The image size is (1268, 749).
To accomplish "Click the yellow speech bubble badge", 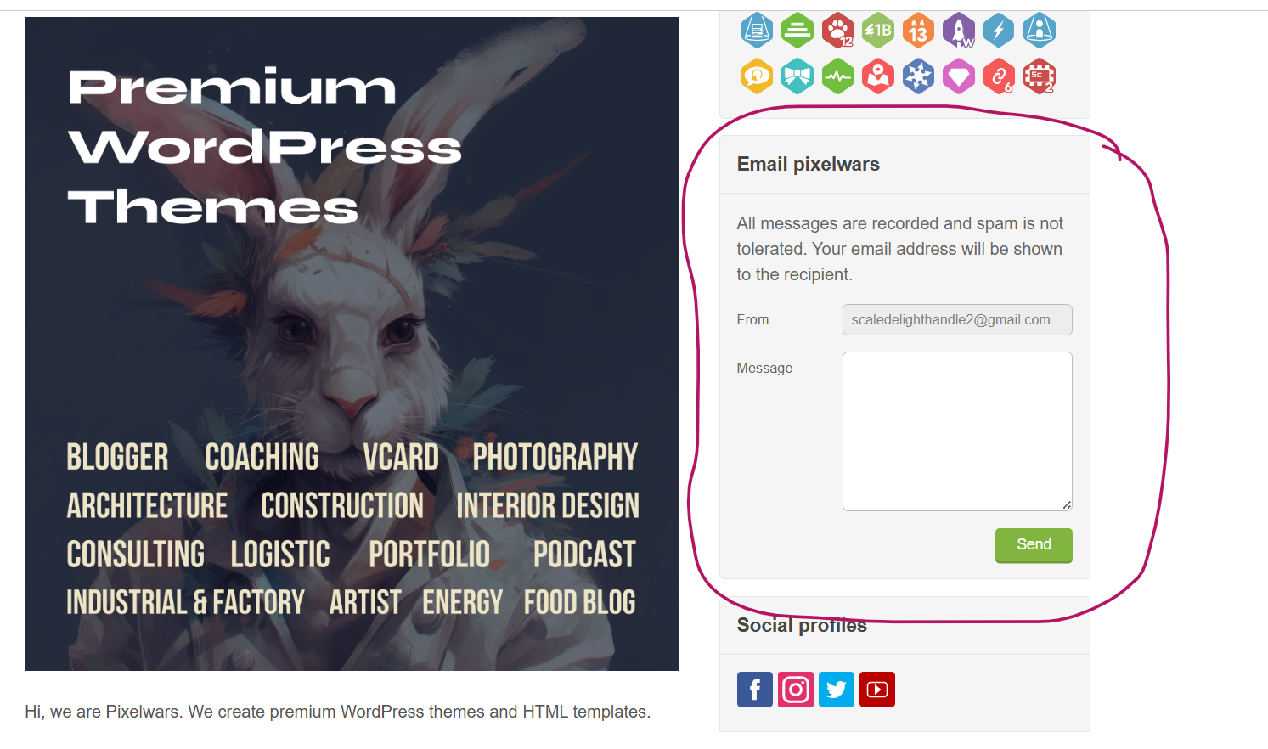I will tap(757, 76).
